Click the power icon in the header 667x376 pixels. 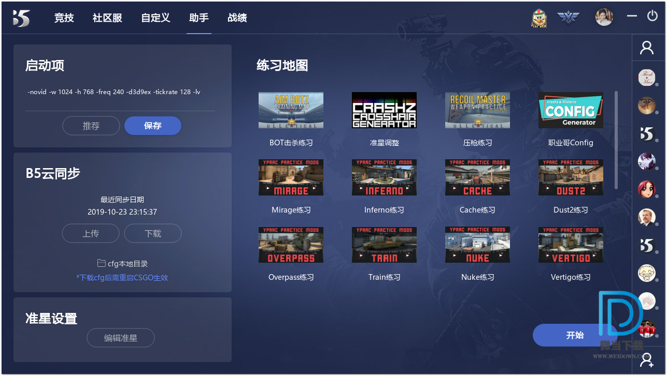(652, 16)
